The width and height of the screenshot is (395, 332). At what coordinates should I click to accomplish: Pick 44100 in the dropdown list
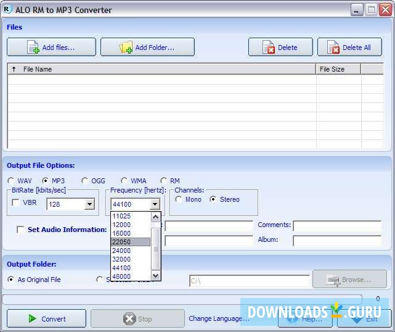point(131,268)
